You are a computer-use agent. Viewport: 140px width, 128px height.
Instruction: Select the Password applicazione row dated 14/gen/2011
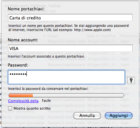coord(70,53)
